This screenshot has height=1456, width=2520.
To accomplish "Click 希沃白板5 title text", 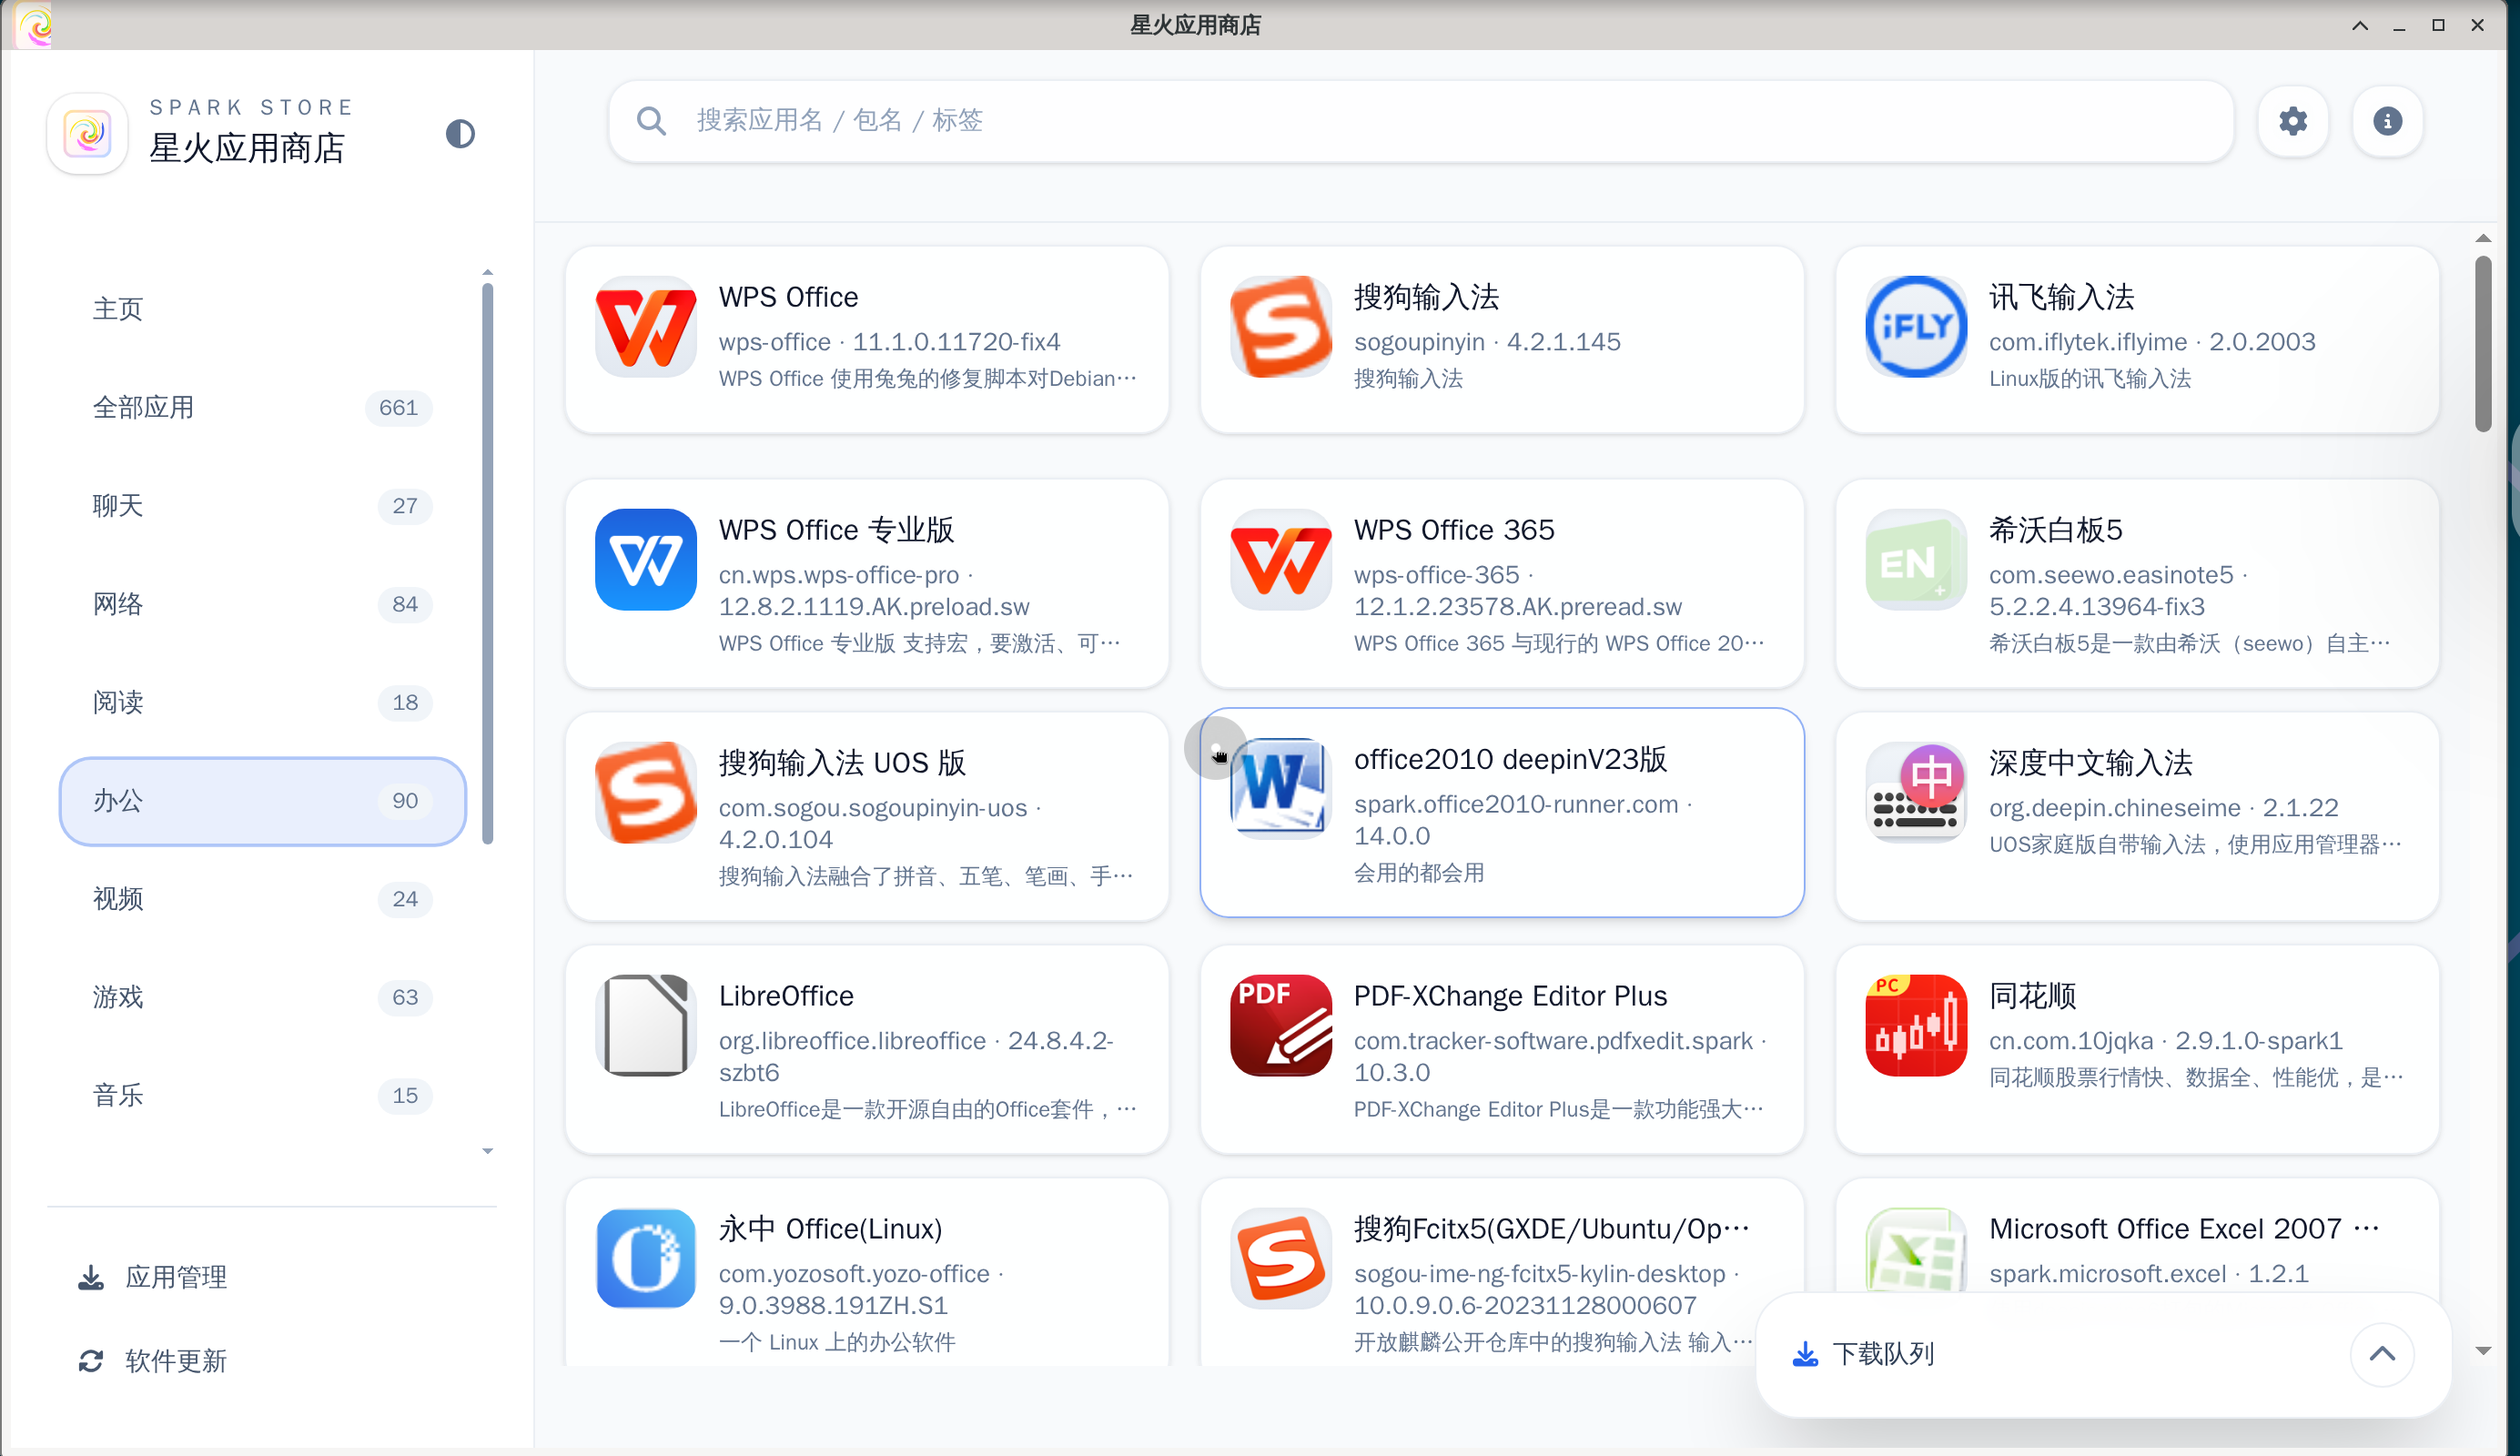I will (2055, 530).
